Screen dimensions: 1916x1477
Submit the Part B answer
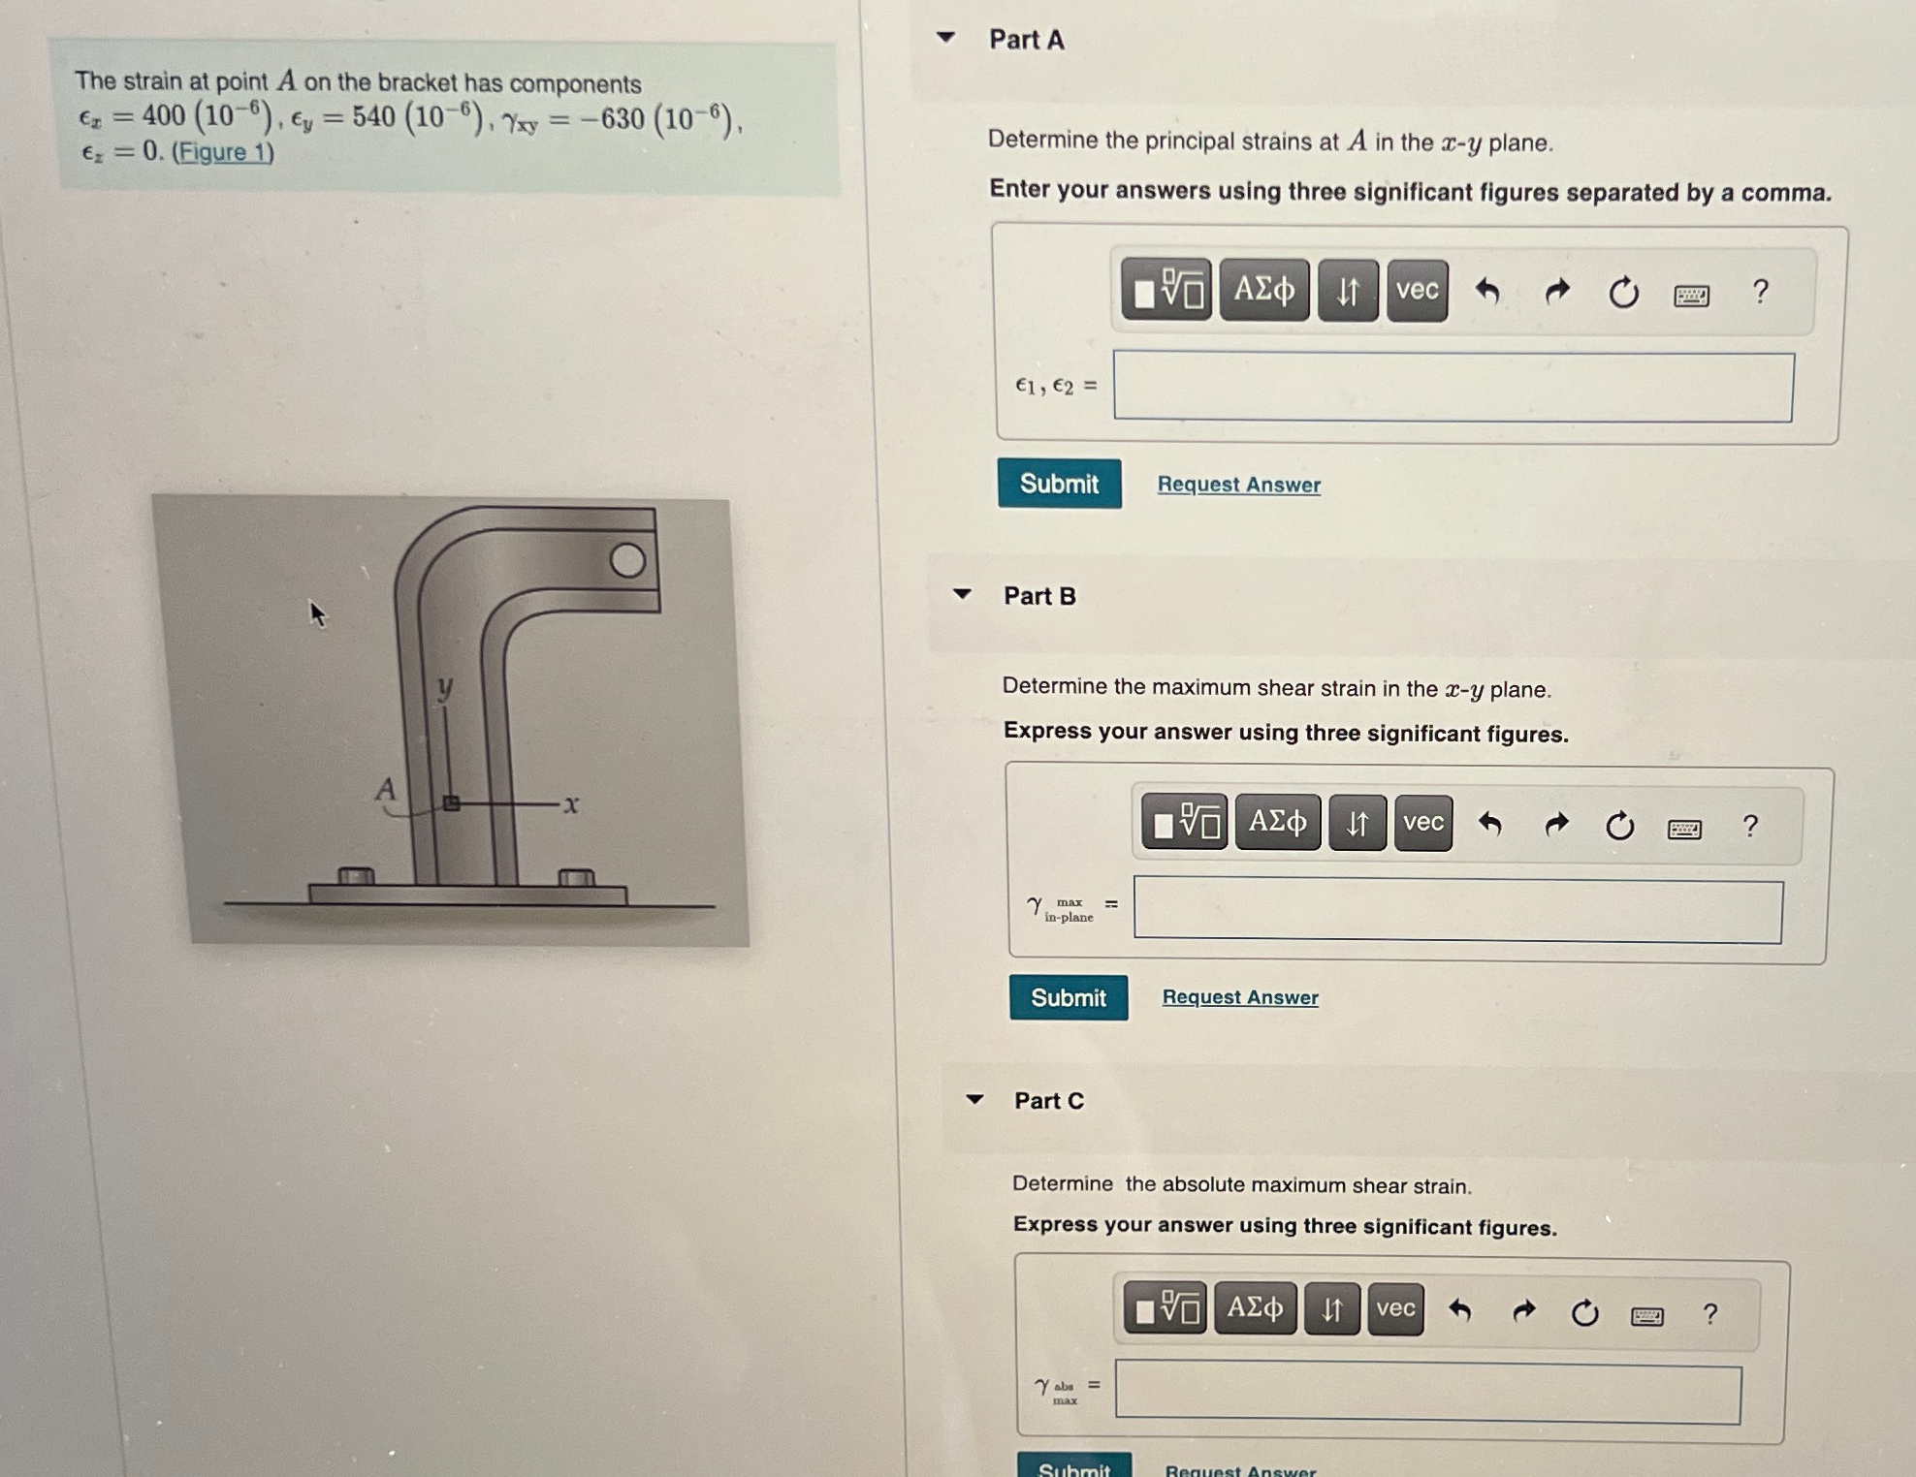pos(1069,997)
